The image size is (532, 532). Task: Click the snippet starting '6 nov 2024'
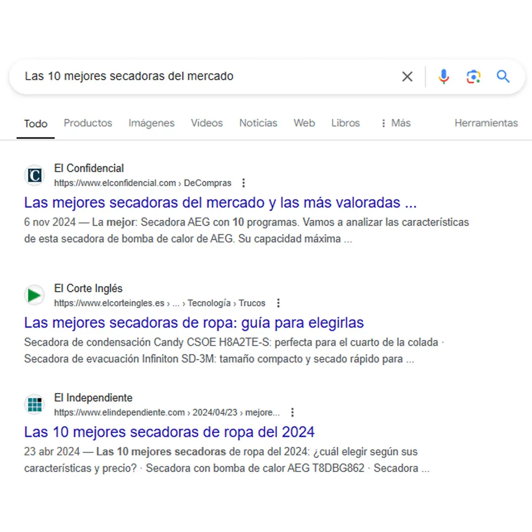point(246,231)
